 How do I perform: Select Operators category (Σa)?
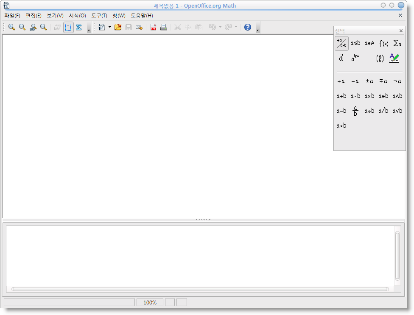click(x=397, y=43)
